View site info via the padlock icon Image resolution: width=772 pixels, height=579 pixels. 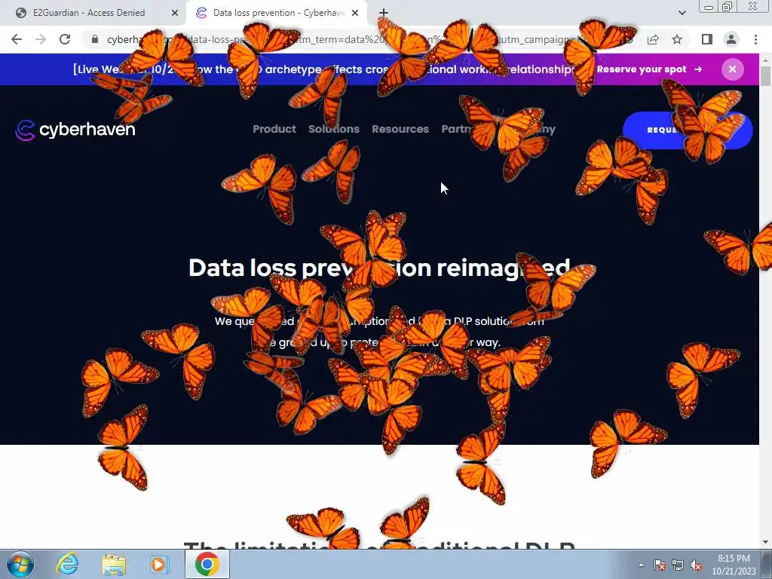click(95, 39)
